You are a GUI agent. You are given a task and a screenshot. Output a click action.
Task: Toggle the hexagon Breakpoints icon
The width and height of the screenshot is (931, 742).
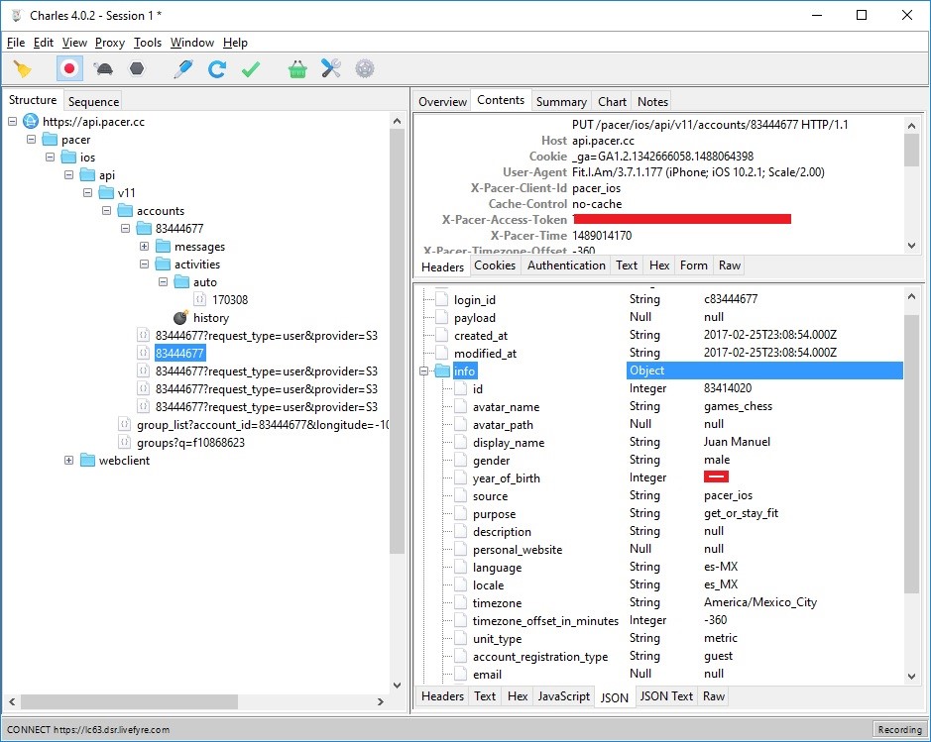coord(137,69)
